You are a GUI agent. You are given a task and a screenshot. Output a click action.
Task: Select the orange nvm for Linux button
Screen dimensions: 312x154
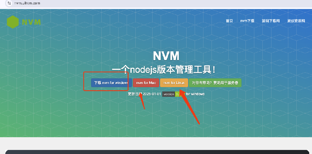[x=174, y=83]
